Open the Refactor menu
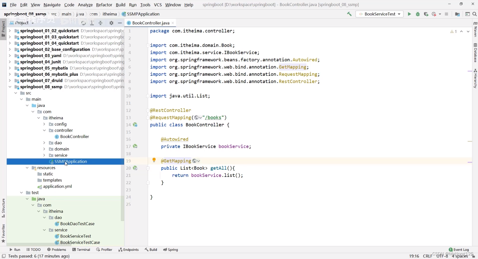The height and width of the screenshot is (259, 478). [104, 5]
